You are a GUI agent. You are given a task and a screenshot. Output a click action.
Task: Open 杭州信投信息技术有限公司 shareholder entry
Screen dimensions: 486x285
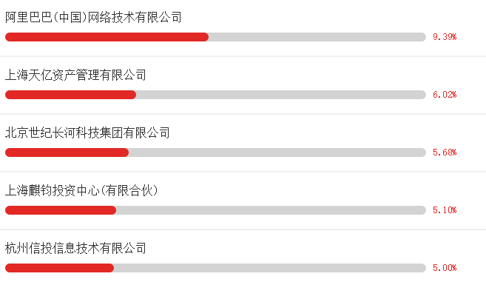[75, 248]
